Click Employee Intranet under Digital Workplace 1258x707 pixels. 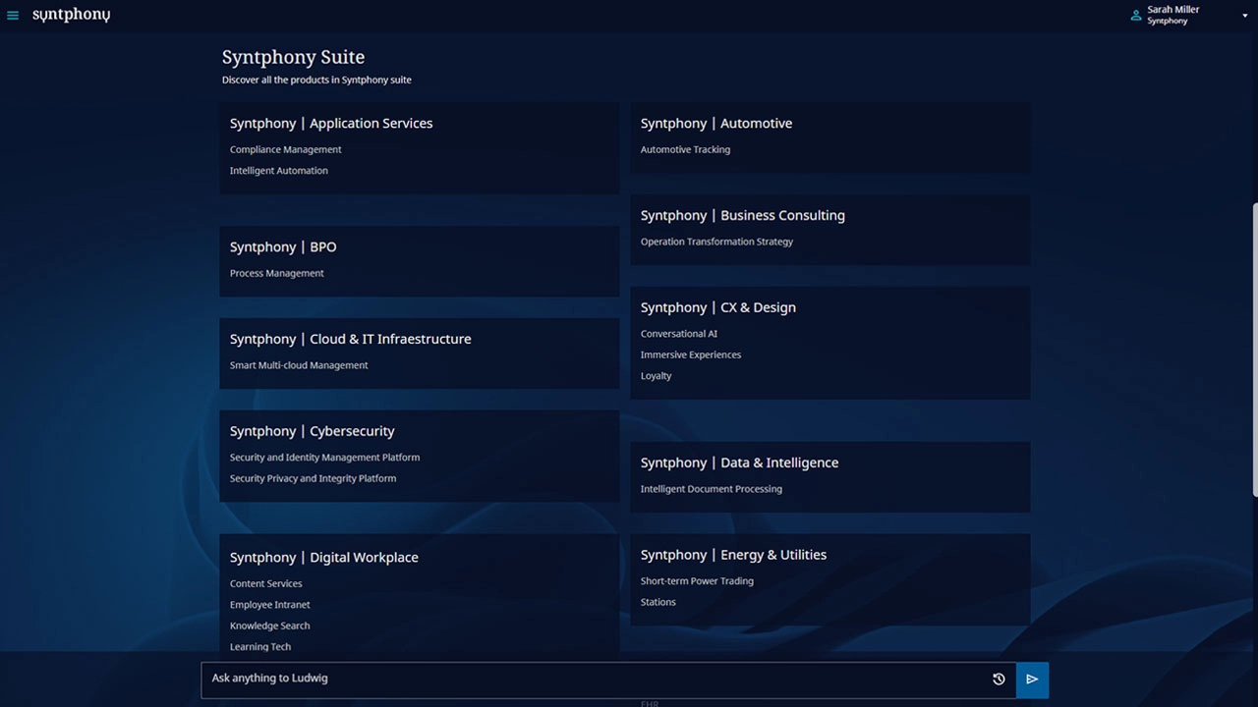pos(269,605)
